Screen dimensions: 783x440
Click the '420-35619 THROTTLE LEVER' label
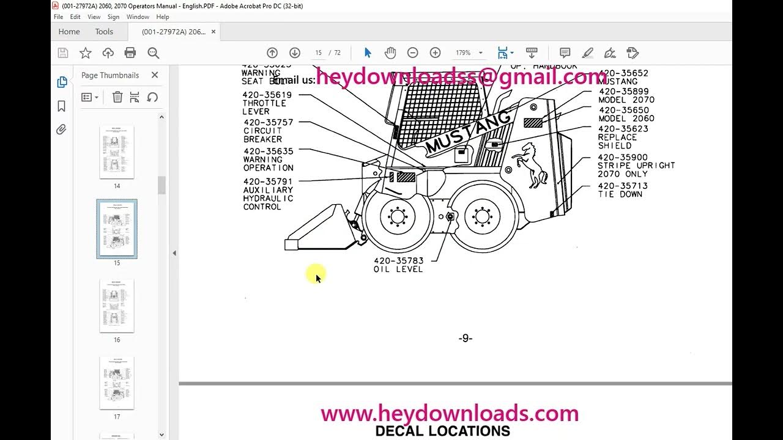pos(267,103)
